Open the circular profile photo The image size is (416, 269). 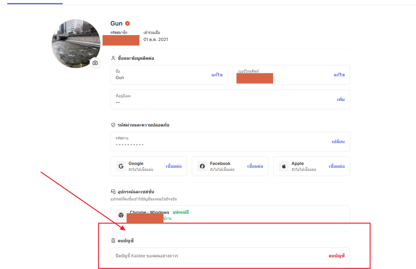coord(76,43)
